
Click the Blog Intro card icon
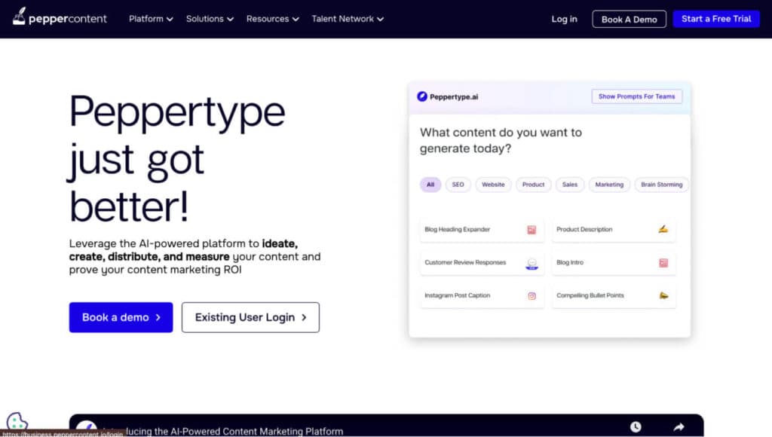(x=663, y=262)
